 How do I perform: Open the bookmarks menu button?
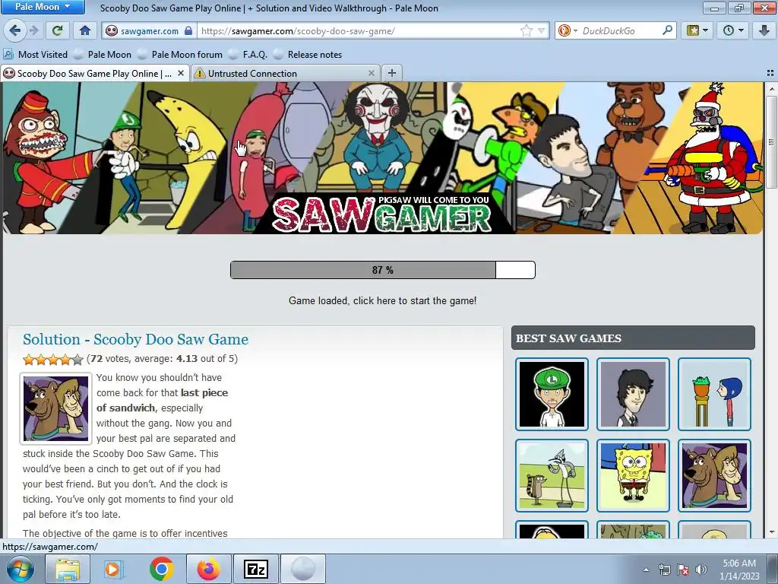pyautogui.click(x=697, y=30)
